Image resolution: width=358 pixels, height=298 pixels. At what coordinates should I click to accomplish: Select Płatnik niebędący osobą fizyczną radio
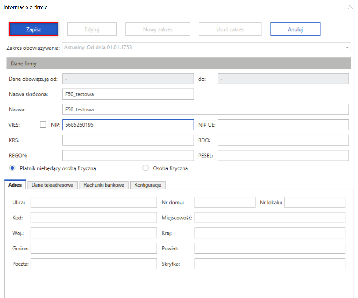click(x=12, y=168)
